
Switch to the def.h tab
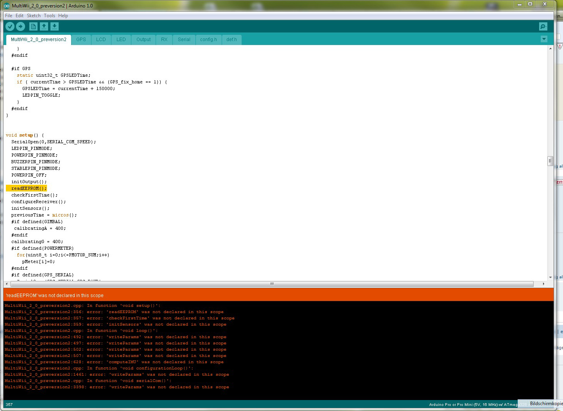coord(231,40)
